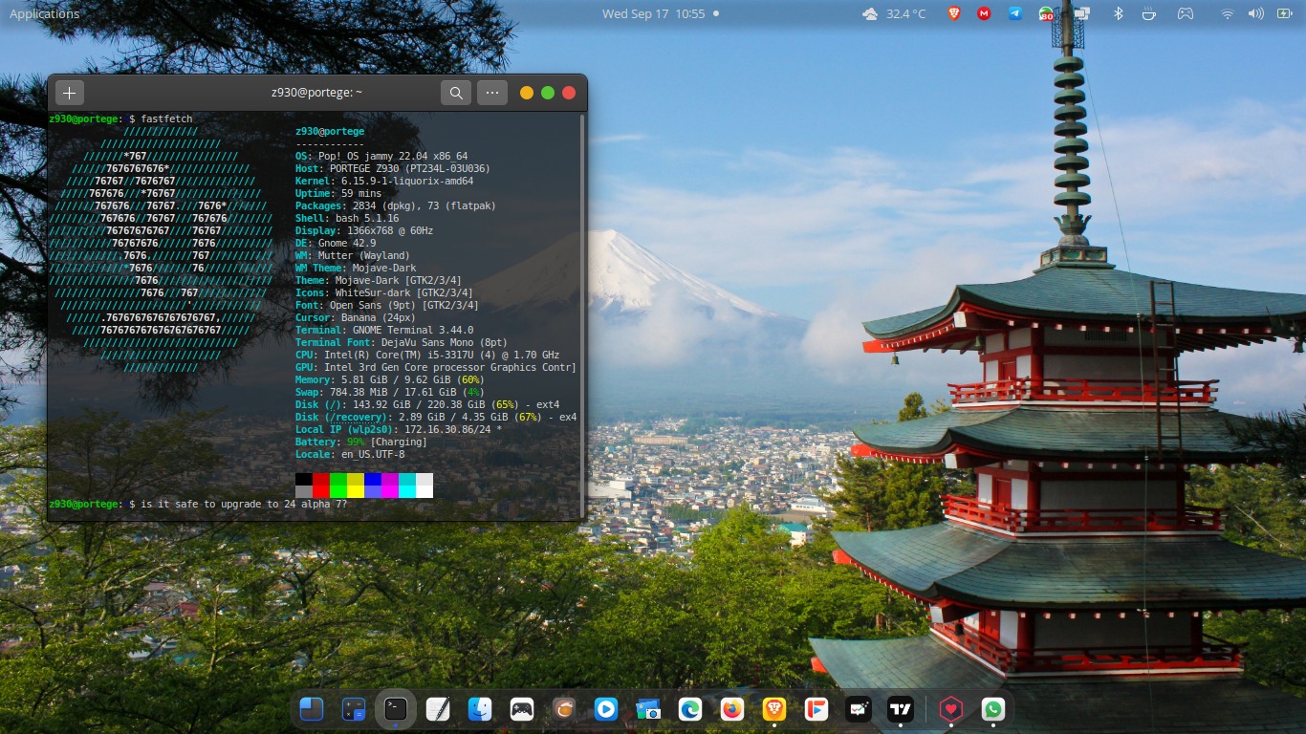Viewport: 1306px width, 734px height.
Task: Open a new tab in the terminal
Action: 70,93
